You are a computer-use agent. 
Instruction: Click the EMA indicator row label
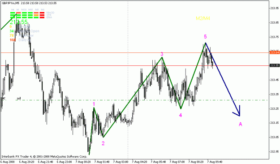(49, 17)
